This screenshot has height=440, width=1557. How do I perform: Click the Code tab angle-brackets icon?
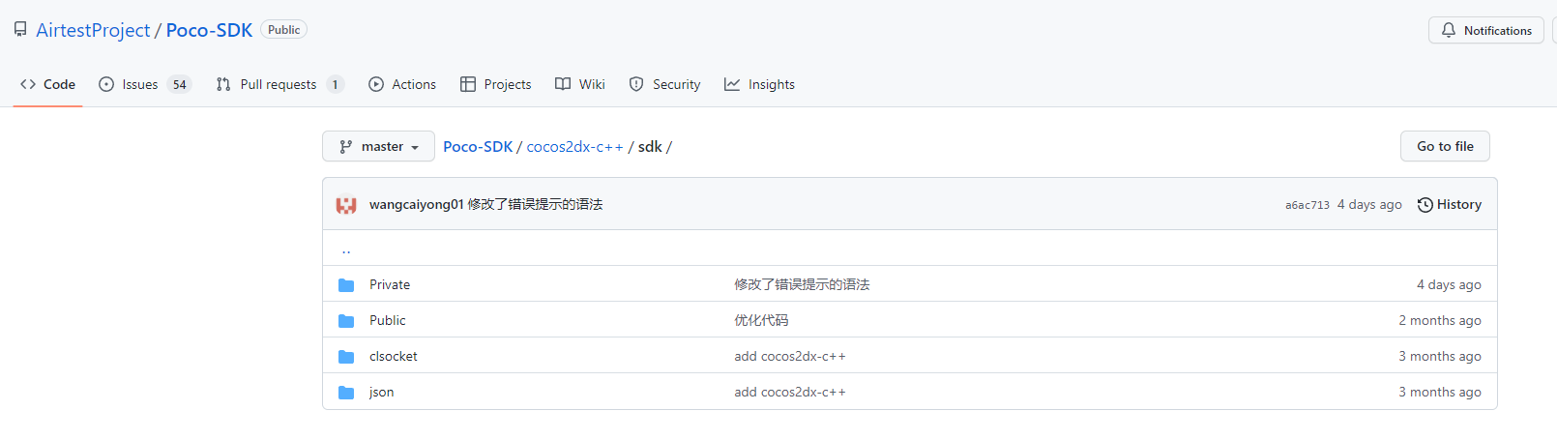(x=28, y=84)
